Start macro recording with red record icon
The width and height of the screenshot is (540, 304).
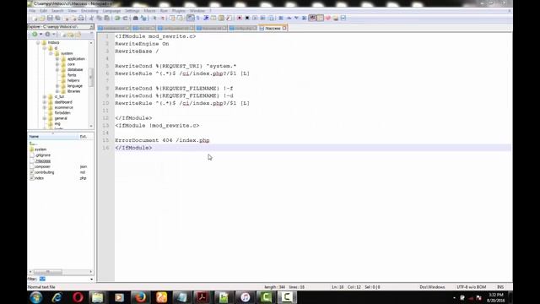240,18
